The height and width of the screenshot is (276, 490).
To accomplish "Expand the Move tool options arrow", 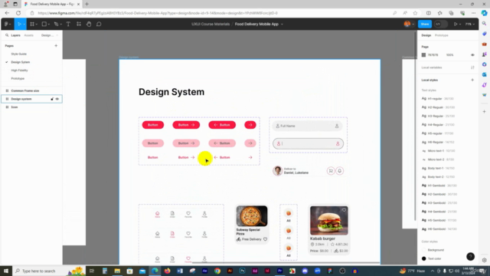I will coord(24,24).
